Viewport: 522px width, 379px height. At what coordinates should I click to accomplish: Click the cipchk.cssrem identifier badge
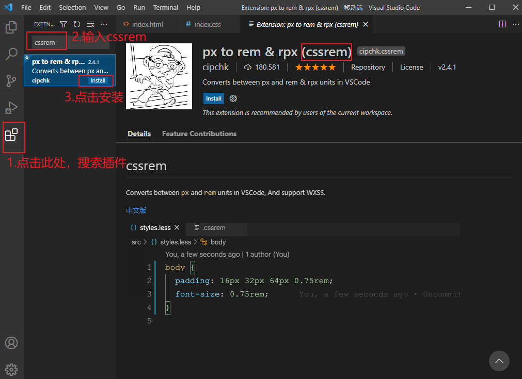click(x=381, y=51)
